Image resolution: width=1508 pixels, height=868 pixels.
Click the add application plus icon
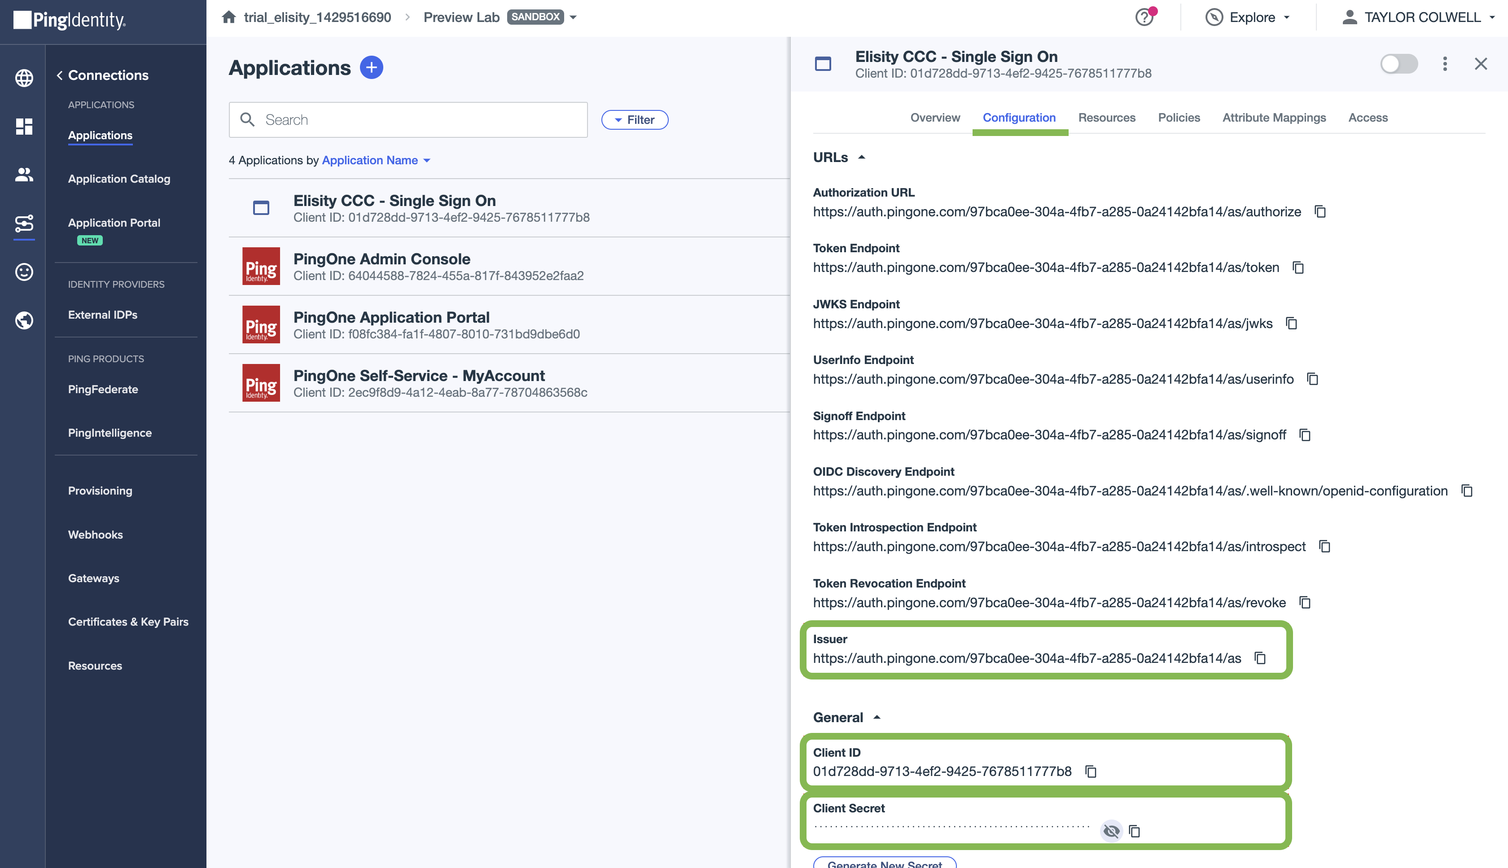(x=371, y=67)
